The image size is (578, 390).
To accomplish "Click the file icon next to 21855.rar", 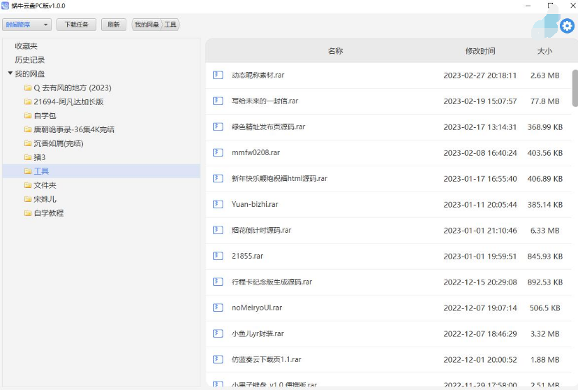I will pos(217,256).
